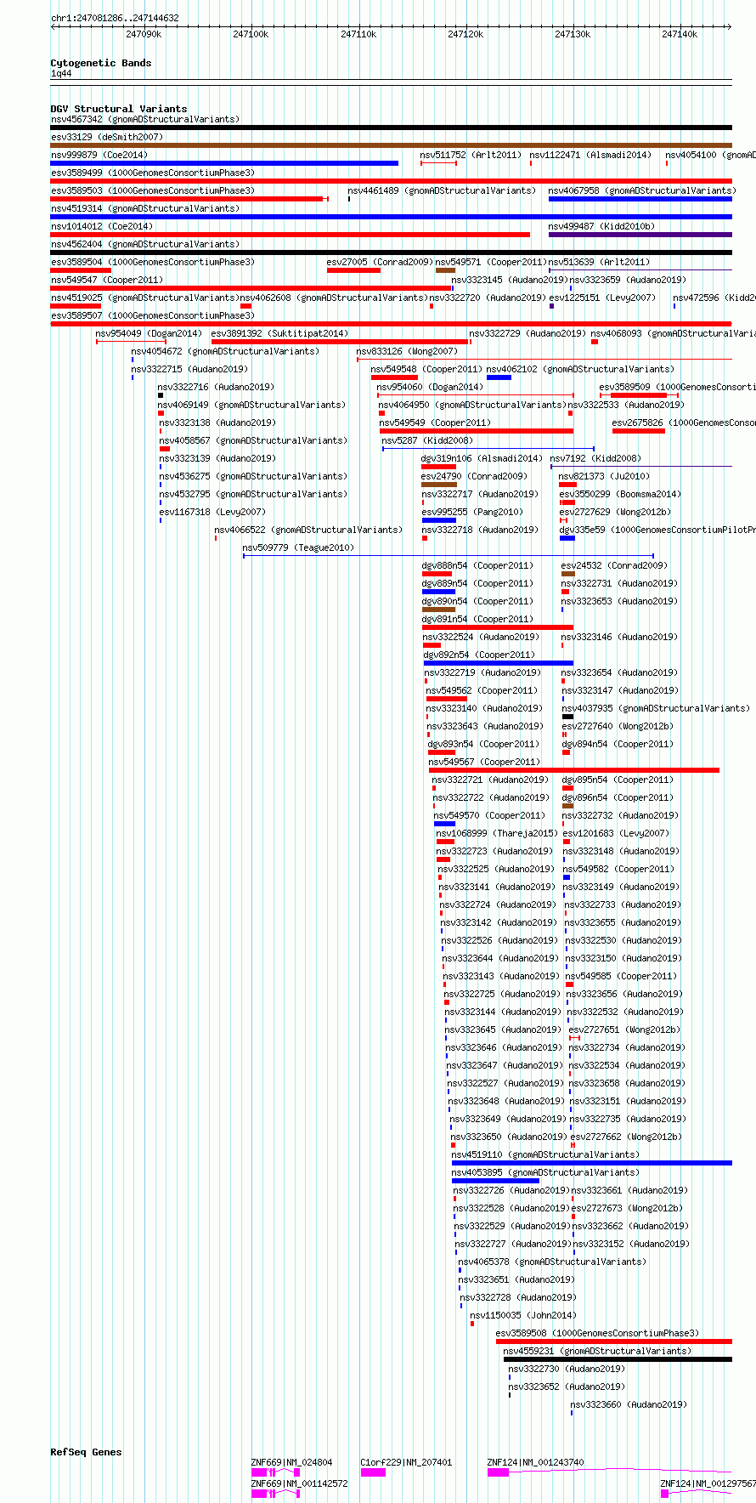Viewport: 756px width, 1503px height.
Task: Open variant nsv4065378 (gnomADStructuralVariants) label
Action: pos(552,1262)
